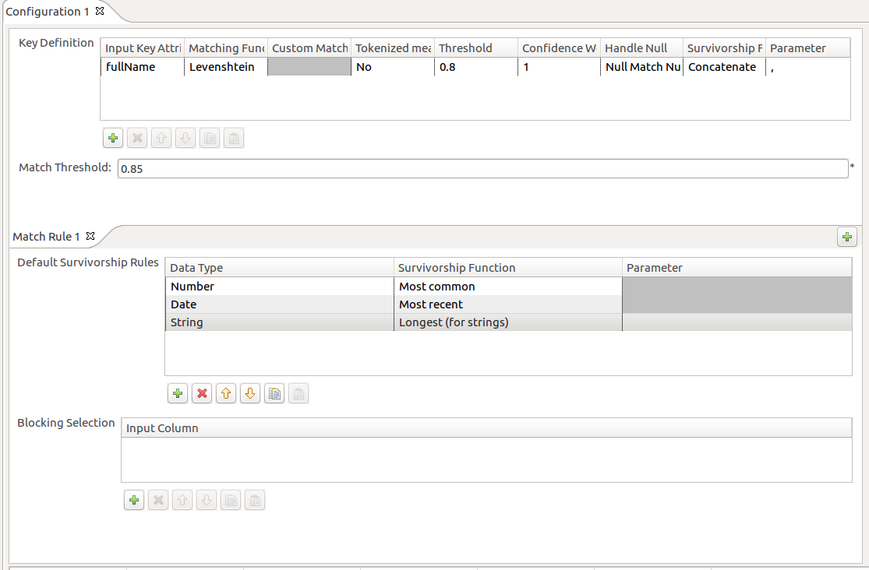Click the Match Threshold input field

[482, 169]
